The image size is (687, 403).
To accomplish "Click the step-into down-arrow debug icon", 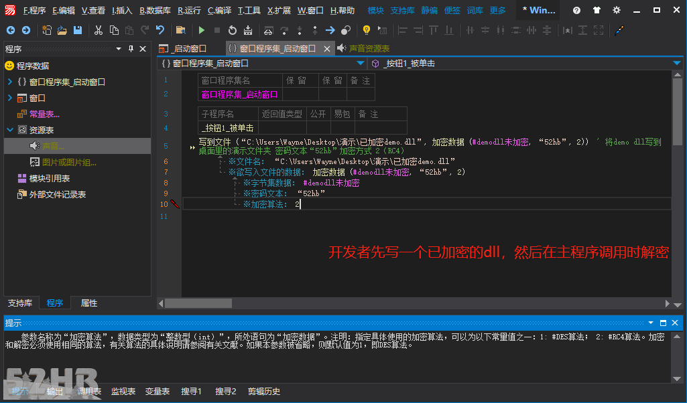I will click(300, 30).
